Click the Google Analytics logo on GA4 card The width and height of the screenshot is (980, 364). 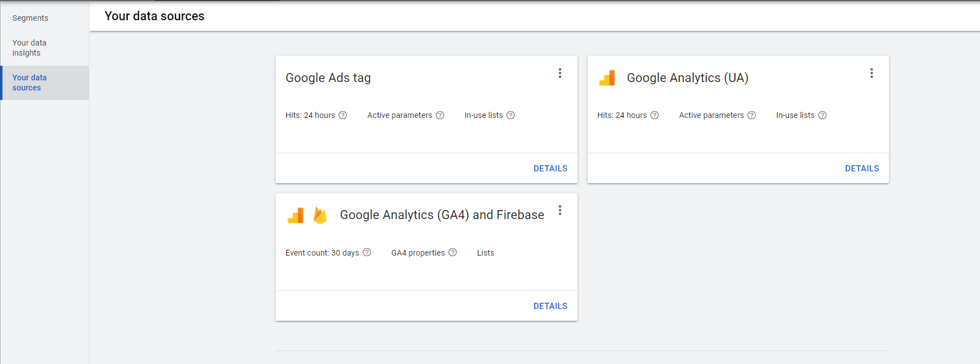coord(296,215)
